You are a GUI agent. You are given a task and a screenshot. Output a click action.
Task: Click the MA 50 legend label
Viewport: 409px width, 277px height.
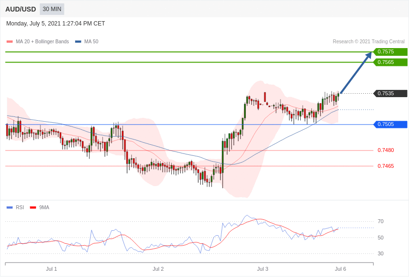91,42
